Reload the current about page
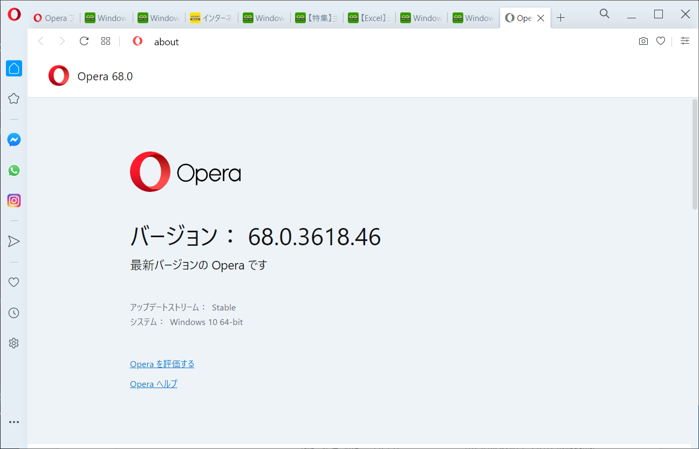This screenshot has width=699, height=449. point(84,40)
